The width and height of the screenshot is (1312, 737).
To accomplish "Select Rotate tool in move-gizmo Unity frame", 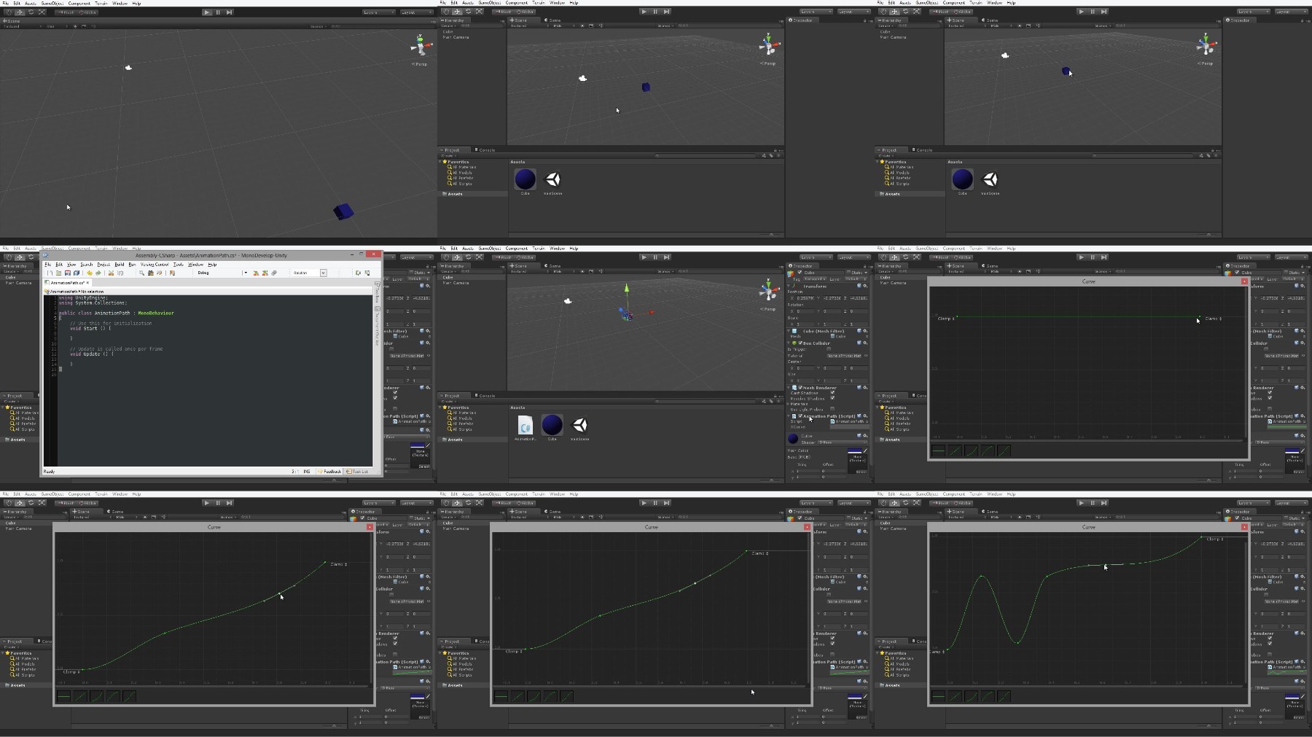I will 468,257.
